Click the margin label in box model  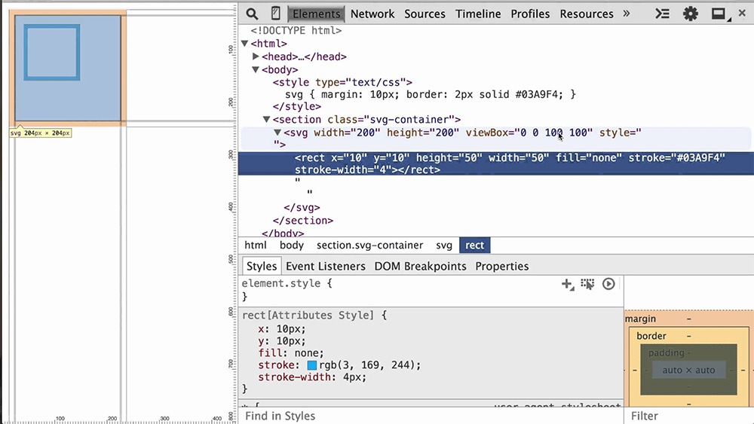point(640,319)
